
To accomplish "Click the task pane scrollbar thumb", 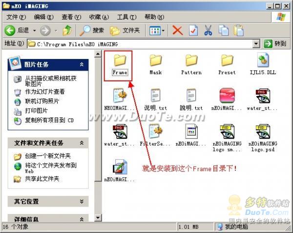I will [98, 119].
